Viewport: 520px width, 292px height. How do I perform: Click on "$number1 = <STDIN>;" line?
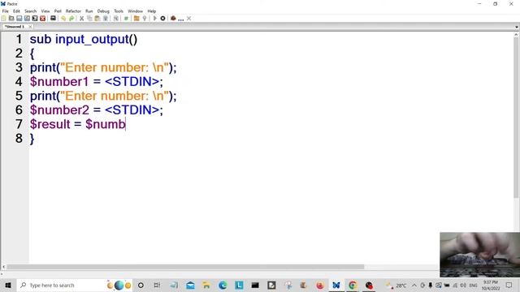97,82
